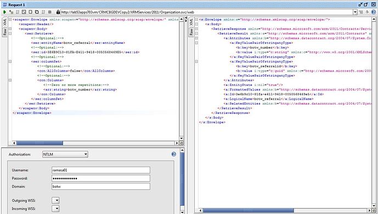Click the closing soapenv:Envelope tag line
Image resolution: width=378 pixels, height=214 pixels.
point(32,113)
